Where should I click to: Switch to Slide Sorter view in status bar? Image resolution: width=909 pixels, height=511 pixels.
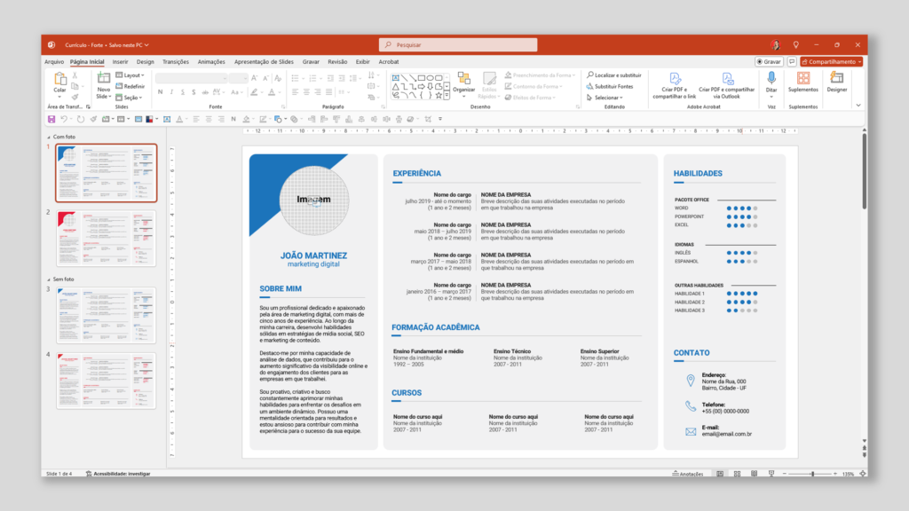[x=738, y=473]
